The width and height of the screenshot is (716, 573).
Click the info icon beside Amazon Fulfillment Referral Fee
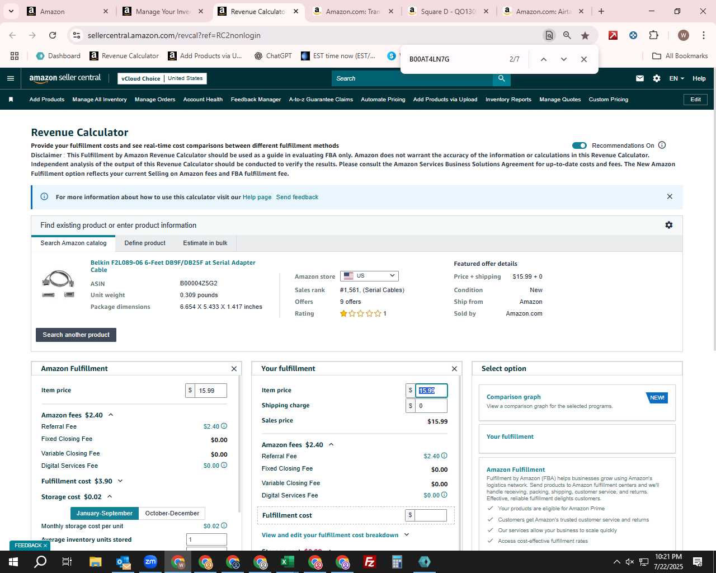tap(224, 426)
